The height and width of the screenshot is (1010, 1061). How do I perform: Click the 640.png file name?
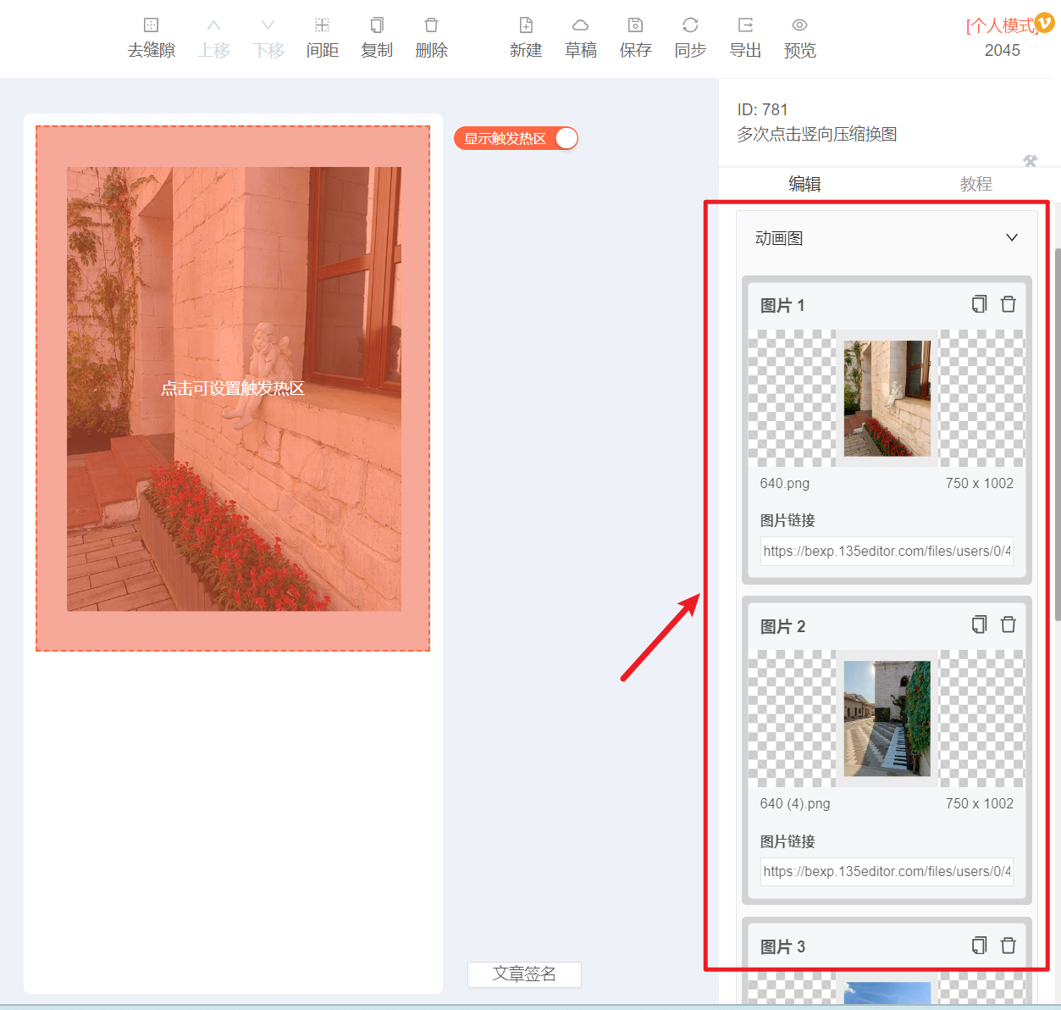(x=785, y=483)
